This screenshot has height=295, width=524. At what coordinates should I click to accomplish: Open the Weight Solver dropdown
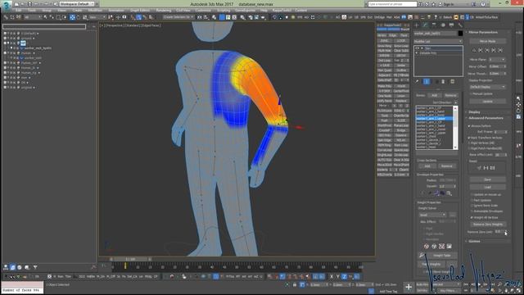click(x=432, y=215)
